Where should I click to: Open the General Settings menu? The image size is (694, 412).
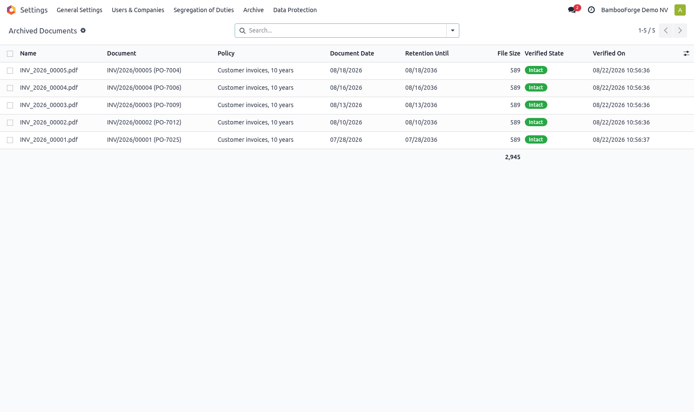[x=79, y=10]
